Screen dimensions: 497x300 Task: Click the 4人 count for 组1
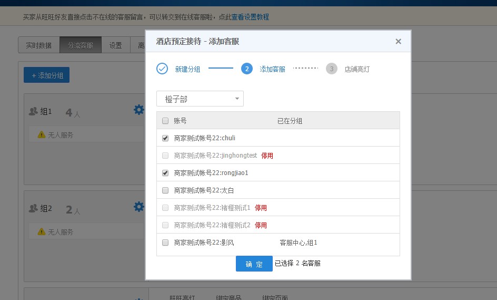[x=73, y=112]
